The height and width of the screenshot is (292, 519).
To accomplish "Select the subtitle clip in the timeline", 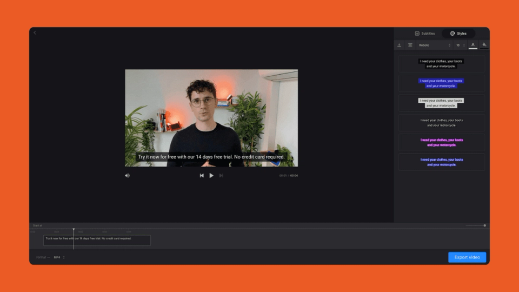I will click(x=97, y=240).
